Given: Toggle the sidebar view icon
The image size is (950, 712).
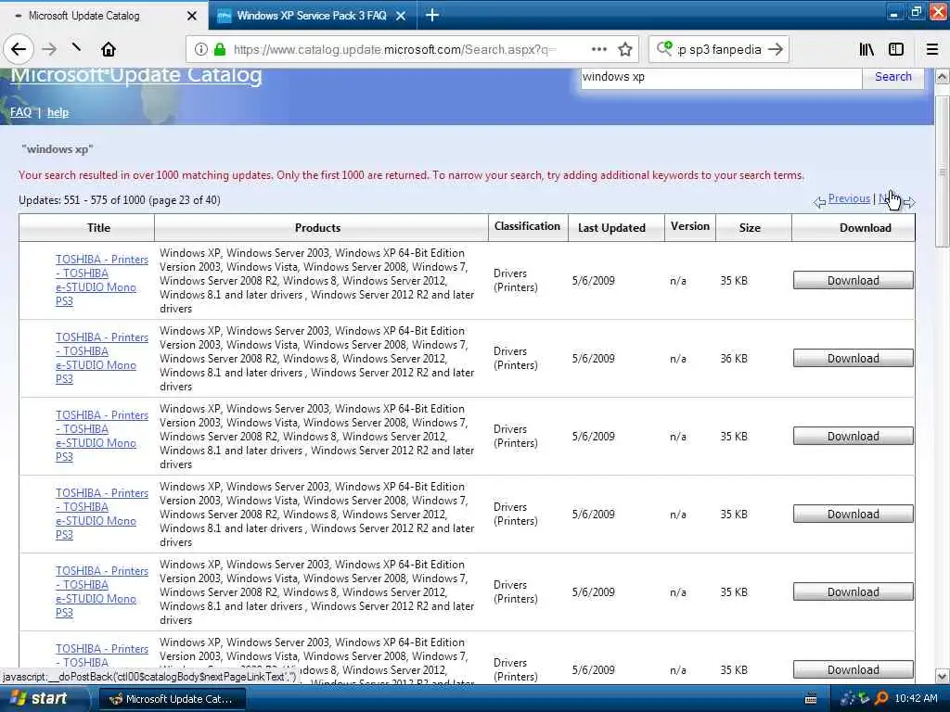Looking at the screenshot, I should tap(896, 49).
